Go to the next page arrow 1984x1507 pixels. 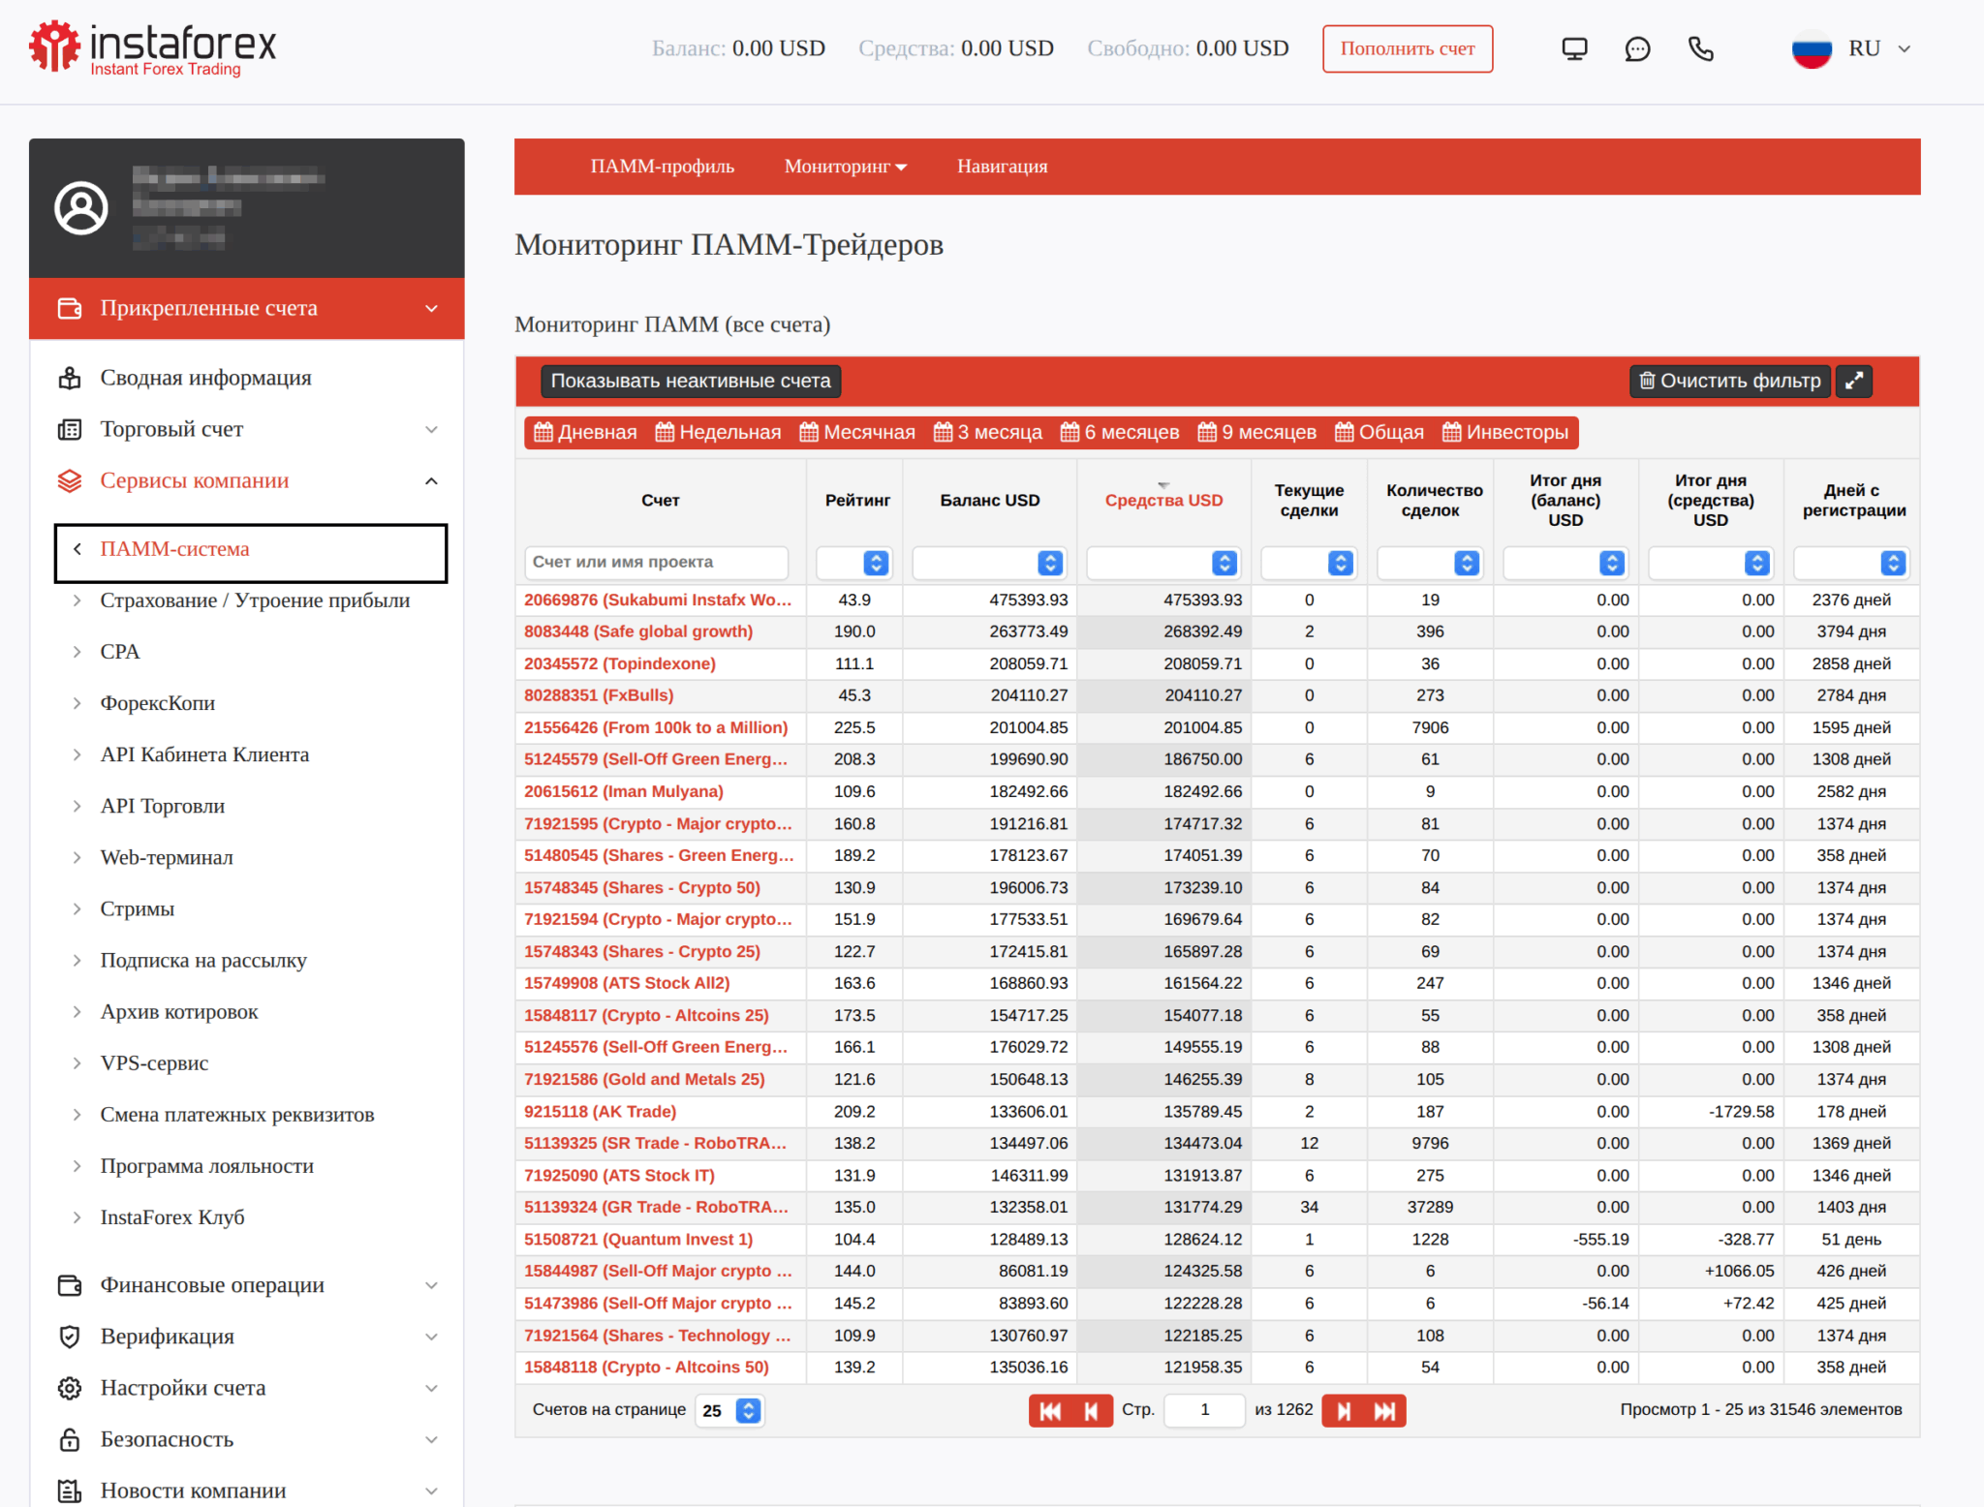(x=1344, y=1410)
